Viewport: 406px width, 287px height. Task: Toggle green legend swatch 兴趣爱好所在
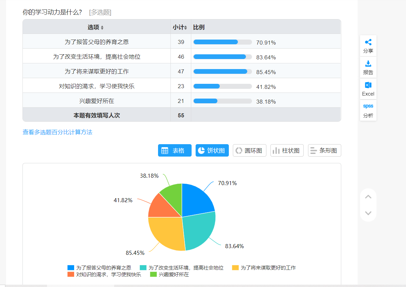(153, 274)
